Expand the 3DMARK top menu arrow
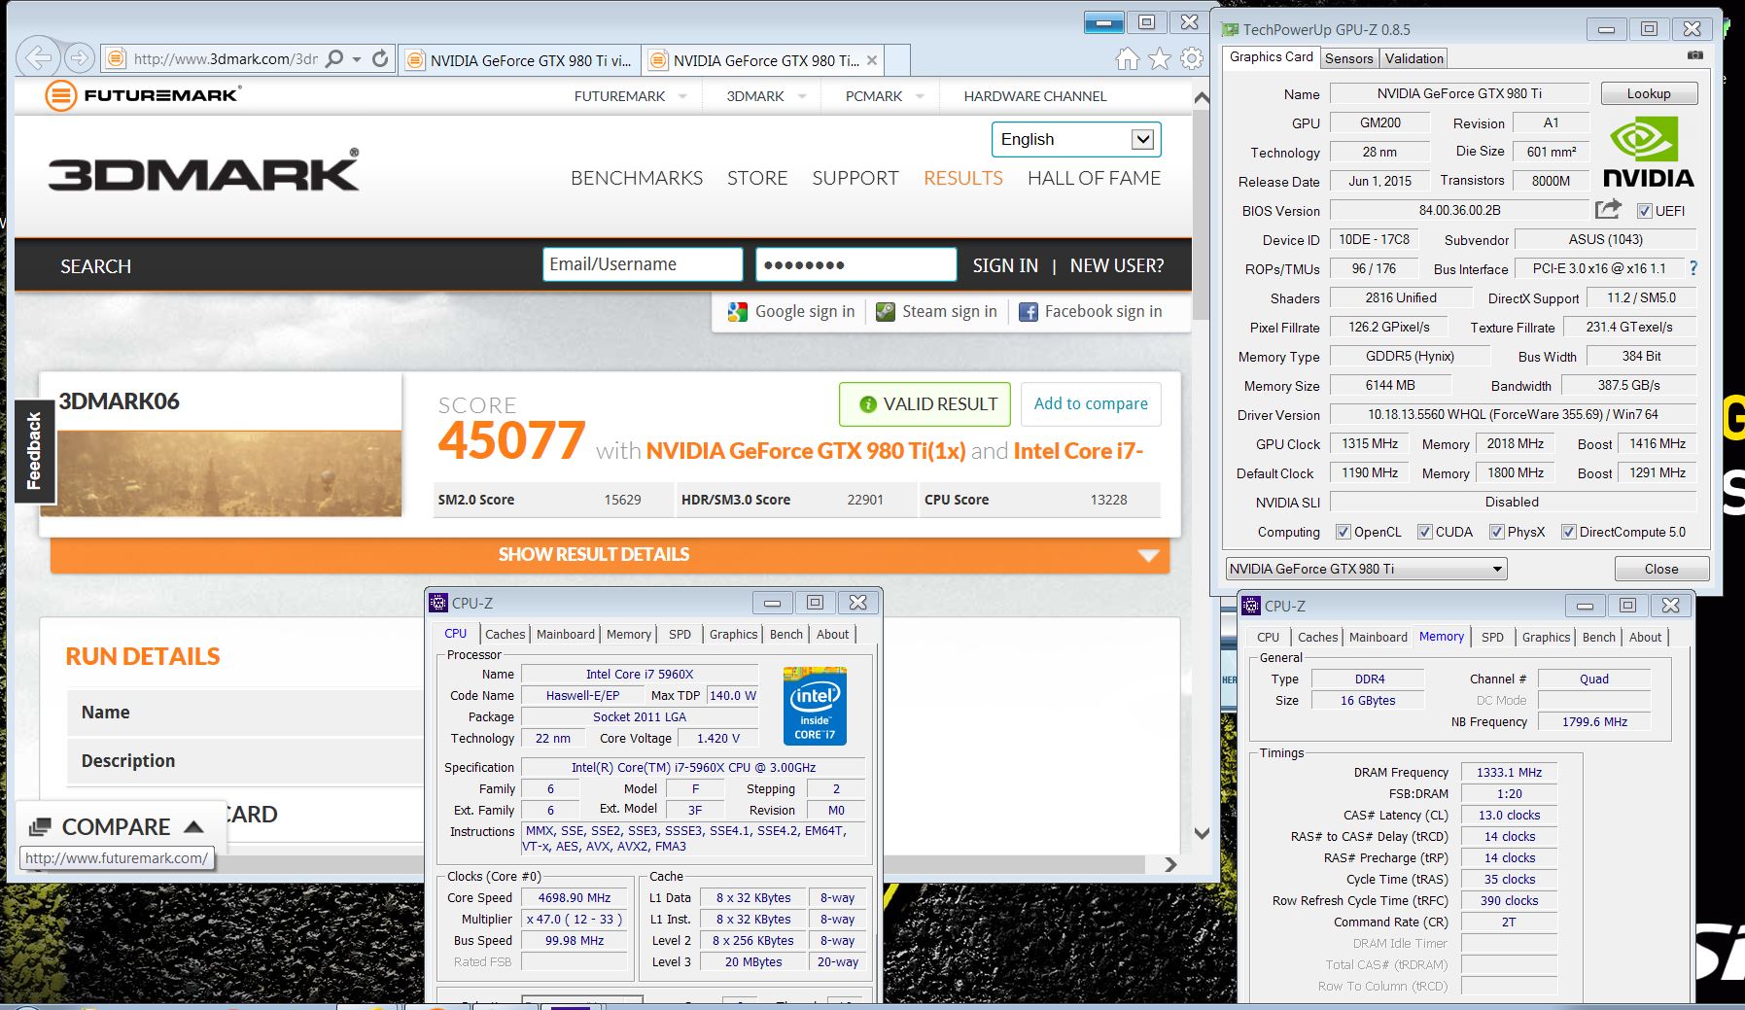Viewport: 1745px width, 1010px height. click(802, 96)
